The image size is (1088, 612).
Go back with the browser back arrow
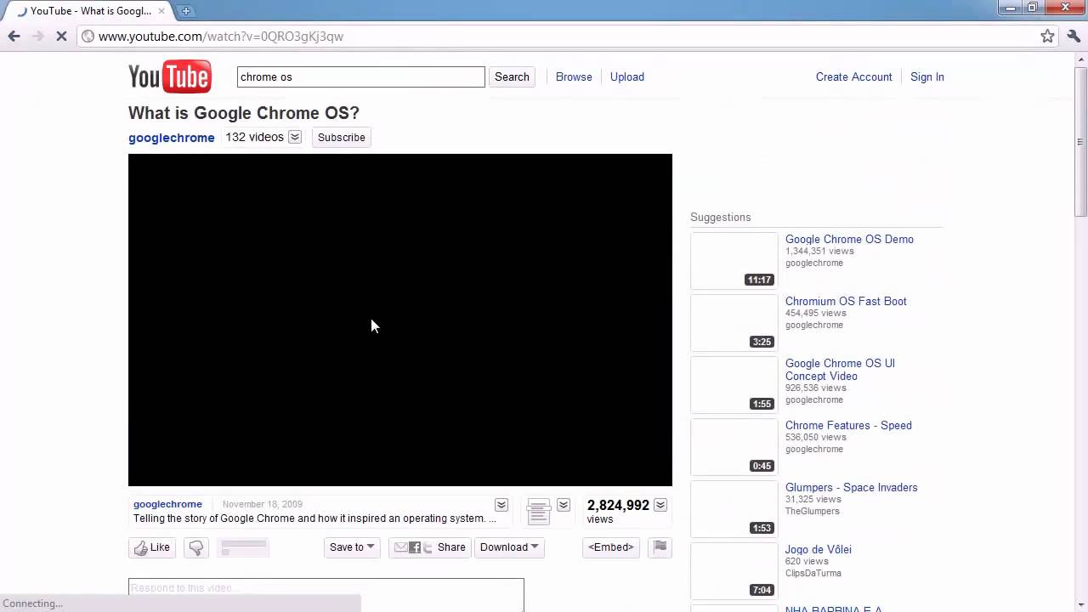[x=14, y=36]
